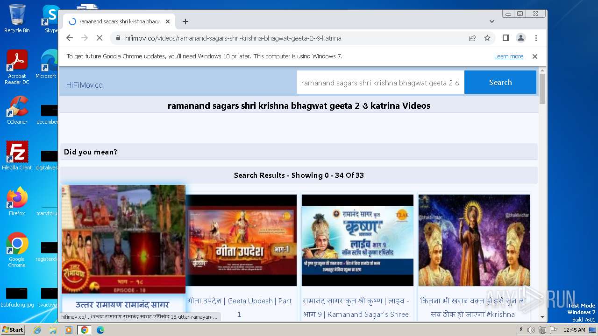Open the Windows Start menu
The image size is (598, 336).
click(x=13, y=329)
